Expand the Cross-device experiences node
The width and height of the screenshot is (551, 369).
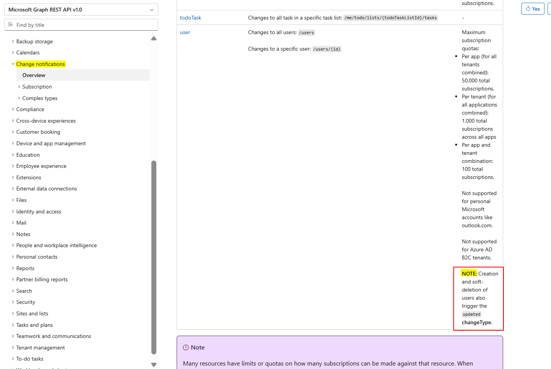(13, 121)
